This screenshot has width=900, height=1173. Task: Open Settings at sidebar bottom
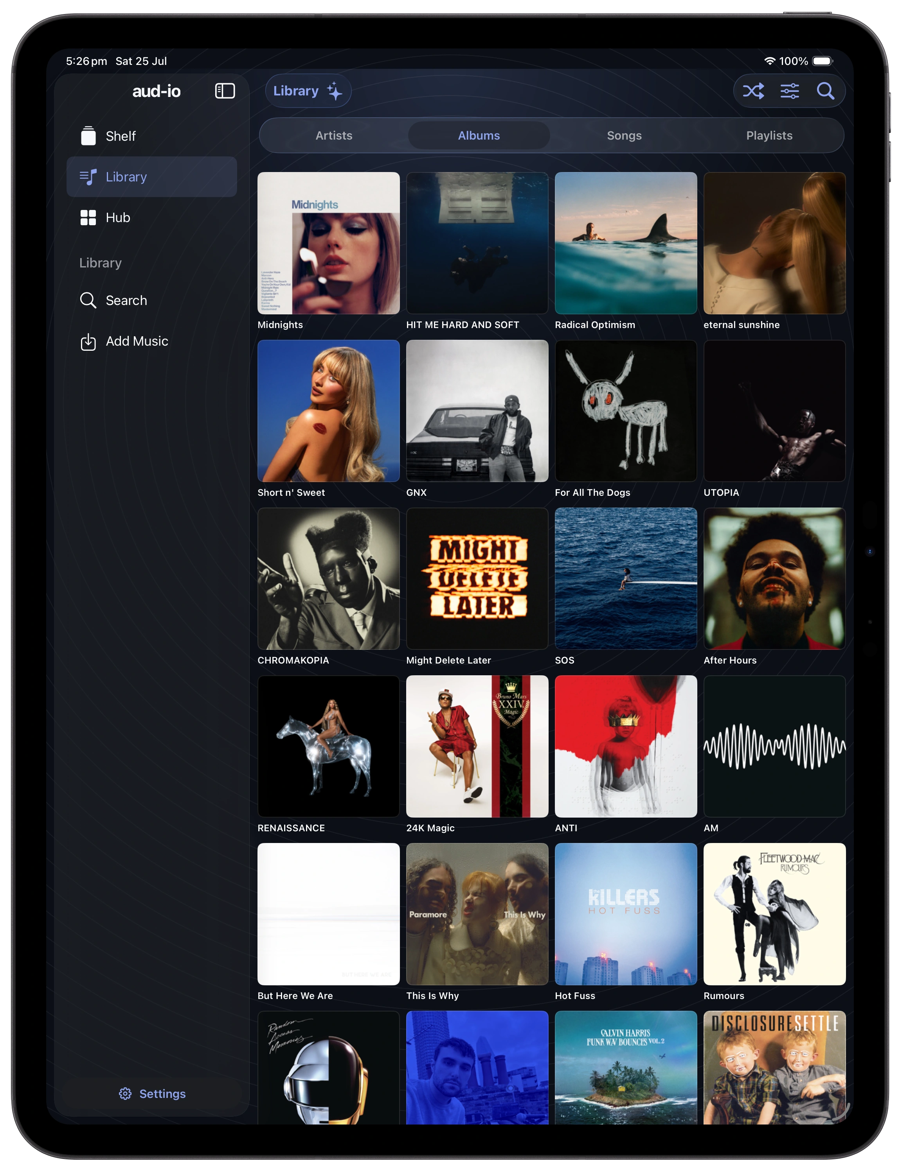152,1093
